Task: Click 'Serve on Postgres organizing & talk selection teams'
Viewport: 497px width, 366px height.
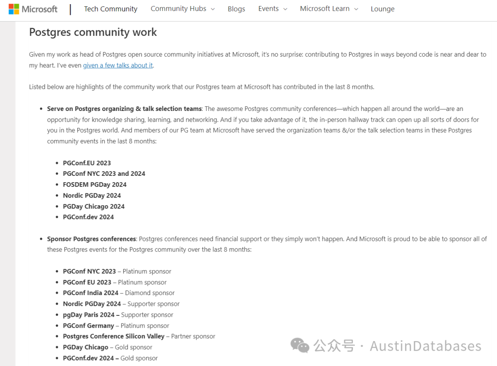Action: tap(124, 109)
